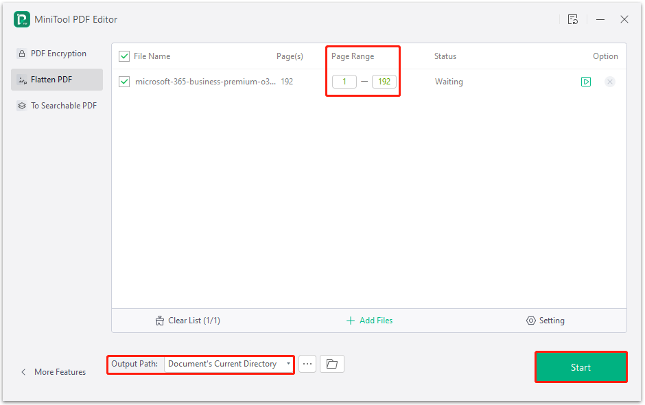This screenshot has height=405, width=645.
Task: Click Add Files
Action: pyautogui.click(x=369, y=320)
